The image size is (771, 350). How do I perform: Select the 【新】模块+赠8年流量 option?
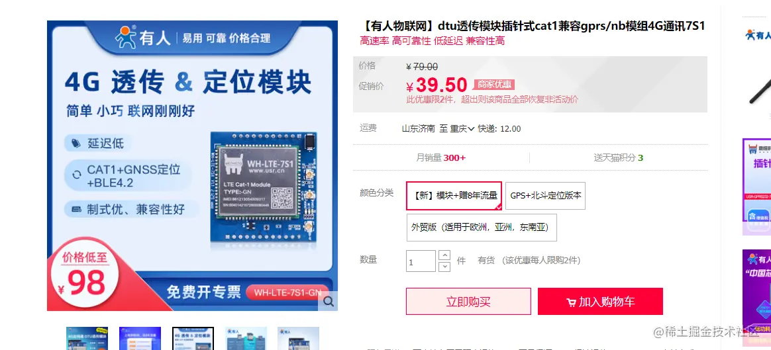point(454,195)
